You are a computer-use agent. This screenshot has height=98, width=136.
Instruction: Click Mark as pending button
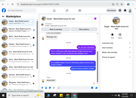click(56, 29)
